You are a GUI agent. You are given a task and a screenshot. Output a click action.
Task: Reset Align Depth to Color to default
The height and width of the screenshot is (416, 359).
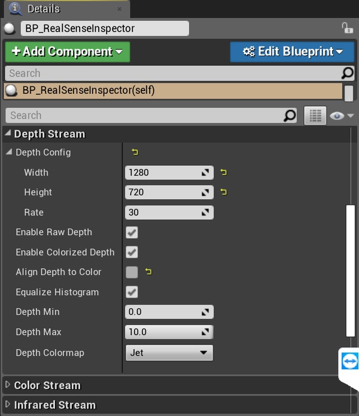148,272
